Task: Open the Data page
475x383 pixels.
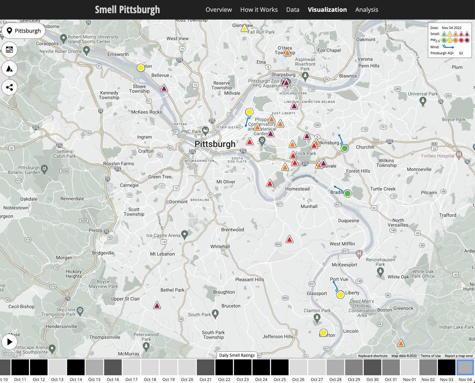Action: tap(293, 10)
